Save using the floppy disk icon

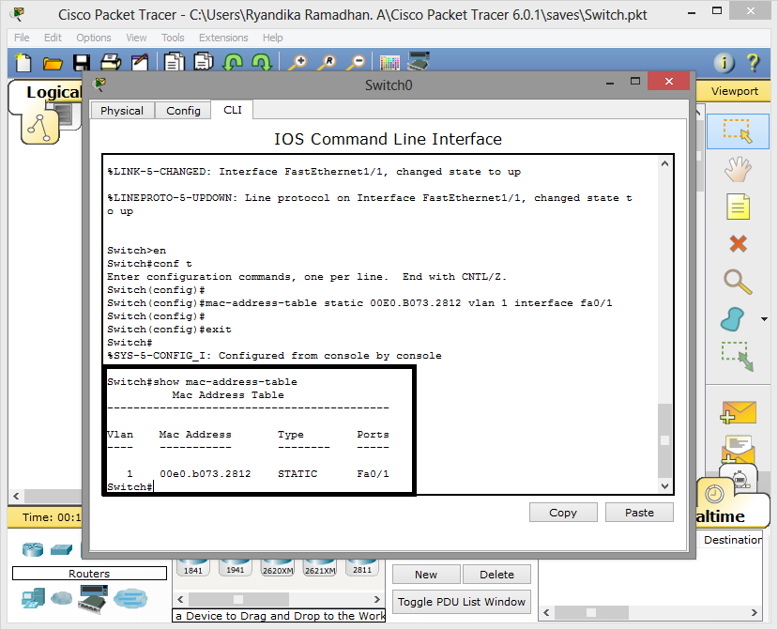coord(82,63)
